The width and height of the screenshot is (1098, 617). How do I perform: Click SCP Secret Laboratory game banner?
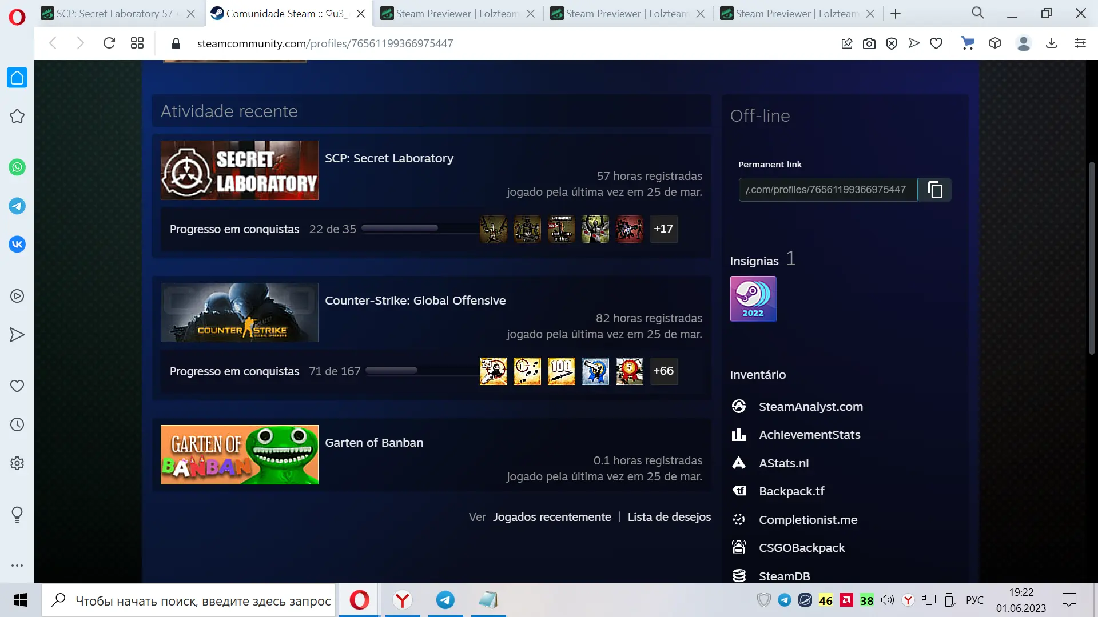point(240,170)
